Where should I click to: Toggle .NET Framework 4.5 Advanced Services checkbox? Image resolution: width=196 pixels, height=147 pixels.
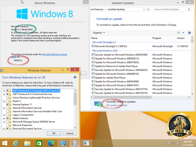tap(7, 94)
